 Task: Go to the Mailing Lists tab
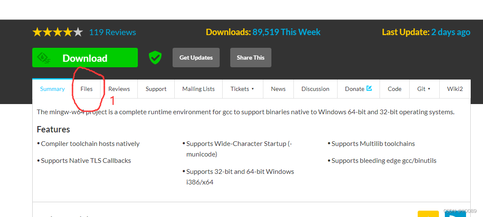tap(198, 89)
